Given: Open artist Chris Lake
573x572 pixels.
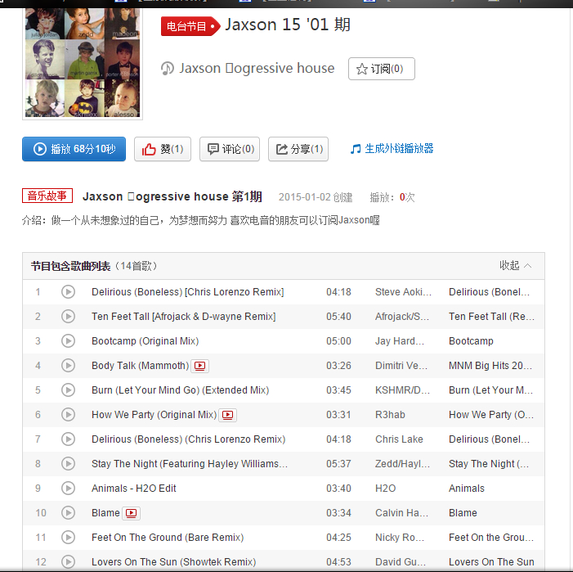Looking at the screenshot, I should point(399,439).
